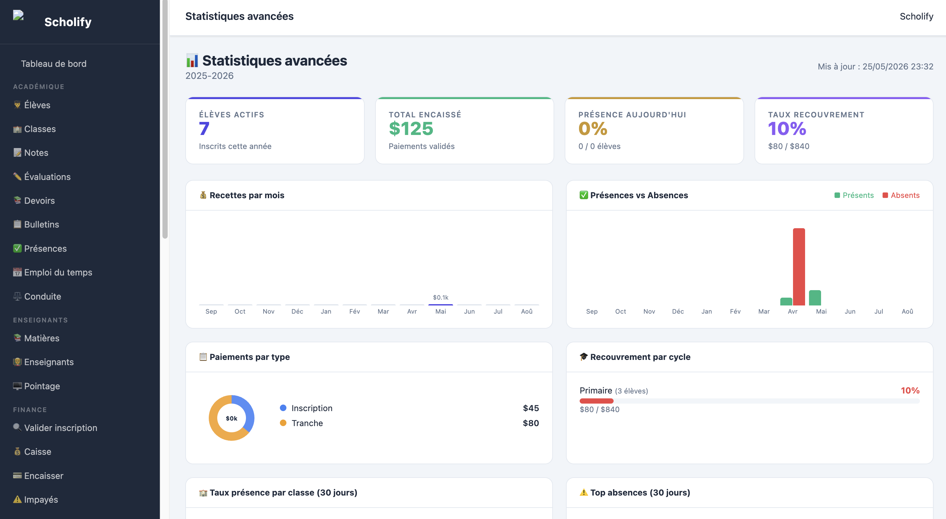Screen dimensions: 946x519
Task: Click the red Avr absences bar
Action: (799, 267)
